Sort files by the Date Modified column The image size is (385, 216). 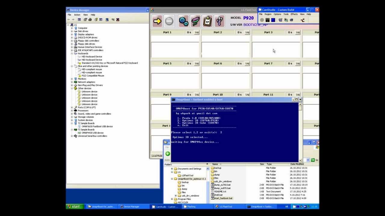297,164
